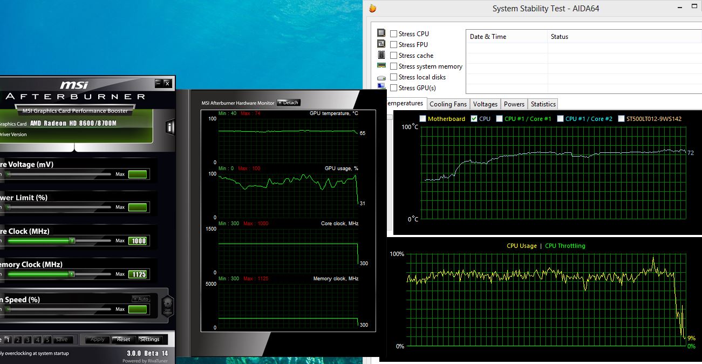Click the Core Voltage slider track
702x364 pixels.
[x=59, y=174]
